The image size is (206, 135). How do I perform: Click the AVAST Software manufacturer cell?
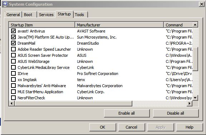pyautogui.click(x=91, y=31)
